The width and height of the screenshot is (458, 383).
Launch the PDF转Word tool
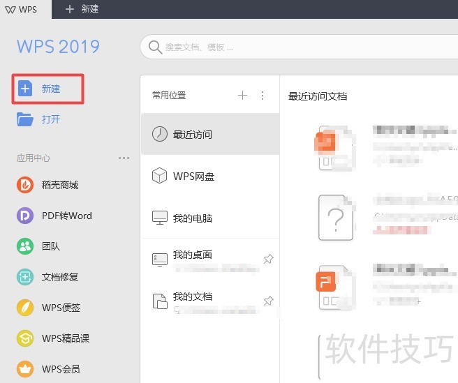[67, 216]
